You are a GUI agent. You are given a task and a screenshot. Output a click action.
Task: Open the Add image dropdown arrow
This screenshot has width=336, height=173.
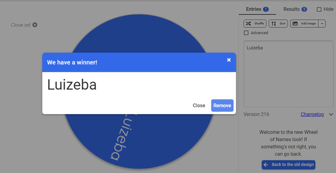(x=322, y=24)
